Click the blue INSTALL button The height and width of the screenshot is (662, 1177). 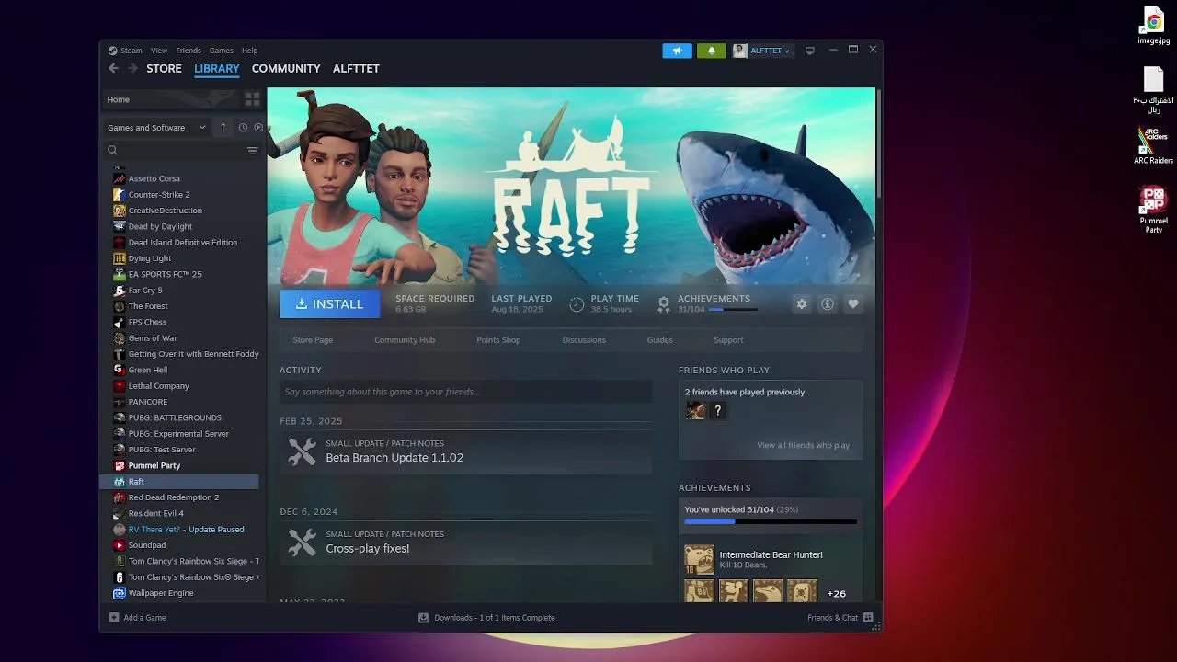[329, 304]
